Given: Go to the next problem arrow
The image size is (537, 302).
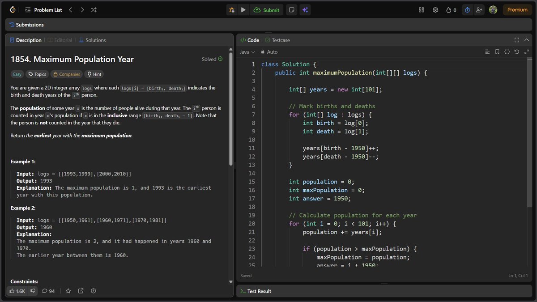Looking at the screenshot, I should point(82,10).
